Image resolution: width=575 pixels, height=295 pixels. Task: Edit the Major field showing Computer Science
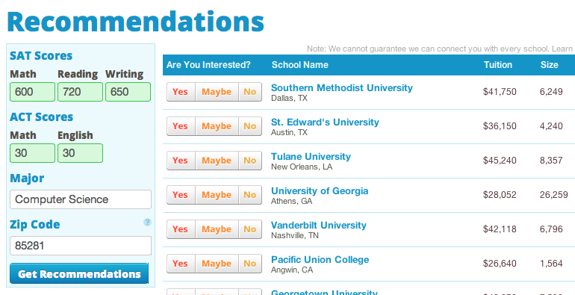pos(81,199)
